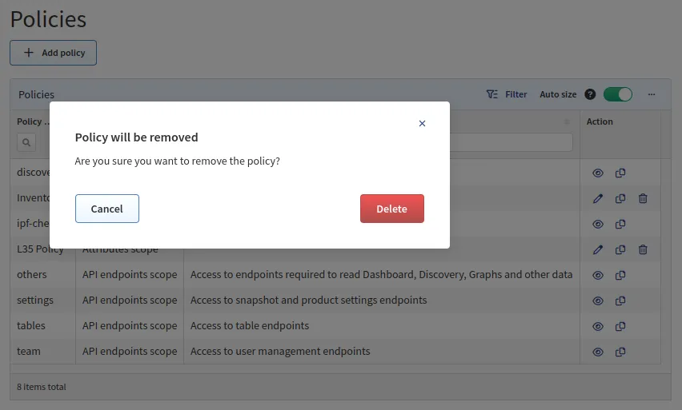Click the Add policy button
Viewport: 682px width, 410px height.
53,53
